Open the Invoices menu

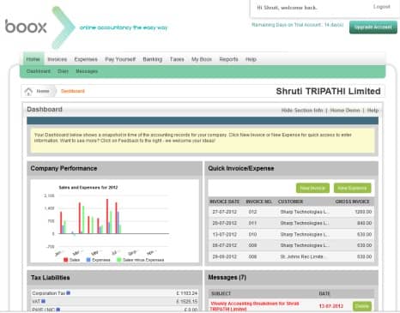[58, 59]
